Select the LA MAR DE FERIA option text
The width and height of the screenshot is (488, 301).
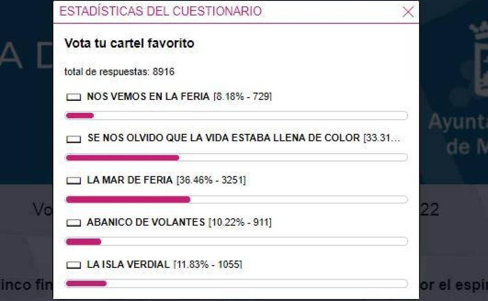pyautogui.click(x=130, y=180)
